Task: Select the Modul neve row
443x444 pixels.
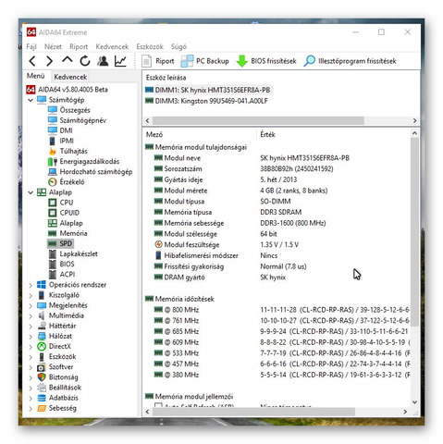Action: (x=277, y=158)
